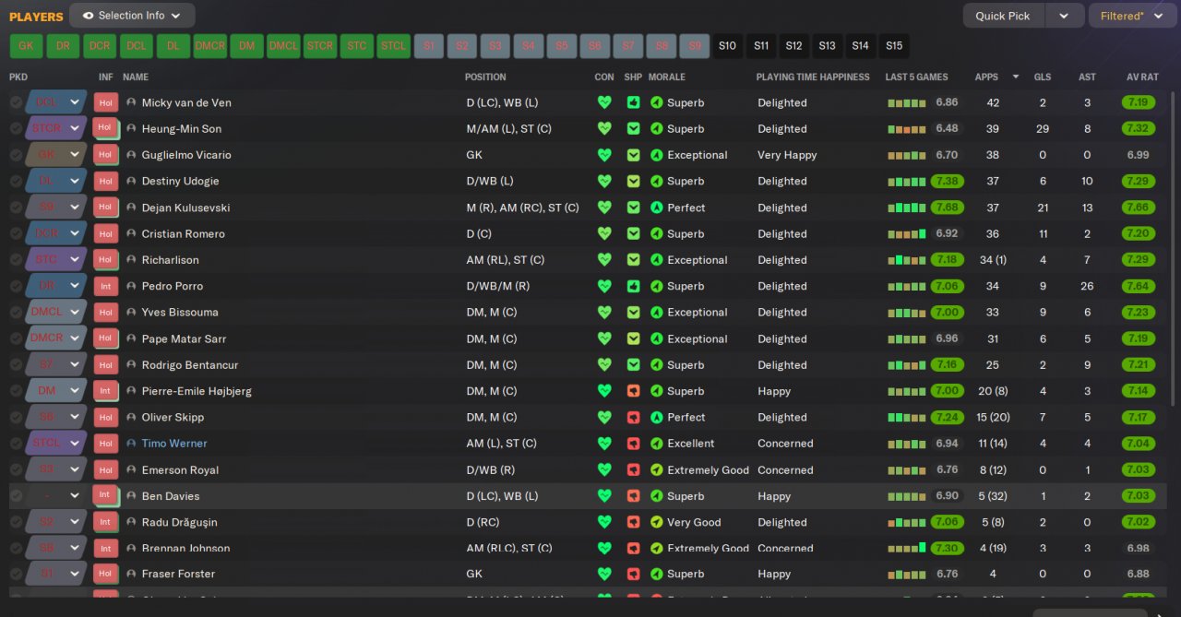Click the 7.64 average rating for Pedro Porro
This screenshot has height=617, width=1181.
pyautogui.click(x=1139, y=286)
